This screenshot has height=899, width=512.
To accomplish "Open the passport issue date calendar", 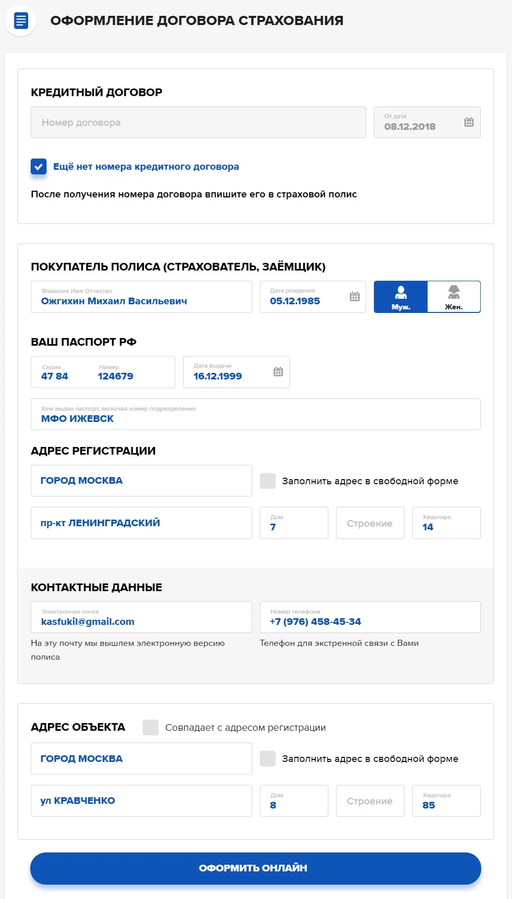I will click(x=278, y=372).
